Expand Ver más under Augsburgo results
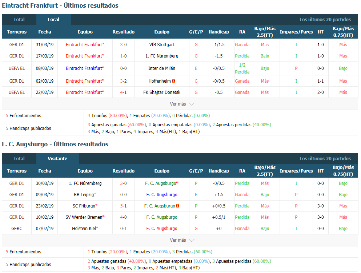Viewport: 361px width, 273px height. click(182, 240)
